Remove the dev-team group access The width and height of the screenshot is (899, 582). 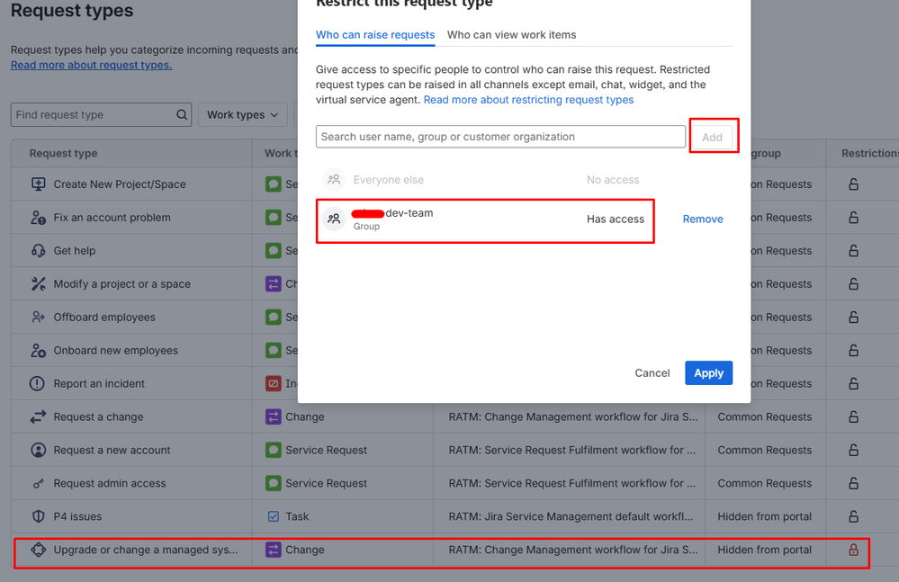702,219
